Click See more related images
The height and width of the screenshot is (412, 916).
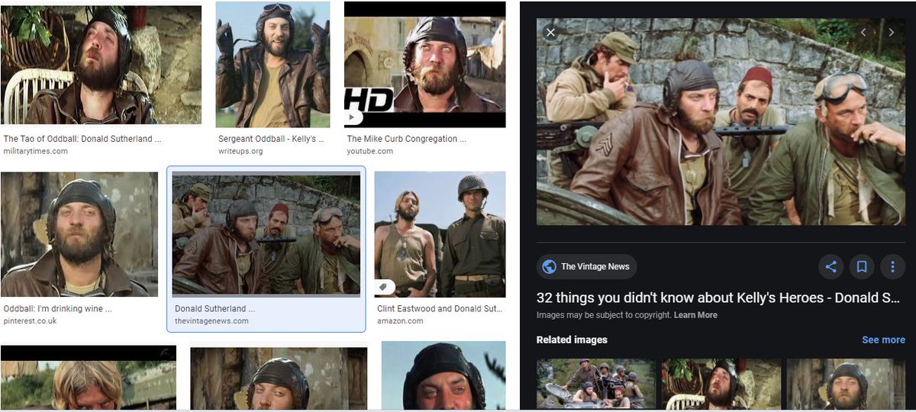coord(883,340)
